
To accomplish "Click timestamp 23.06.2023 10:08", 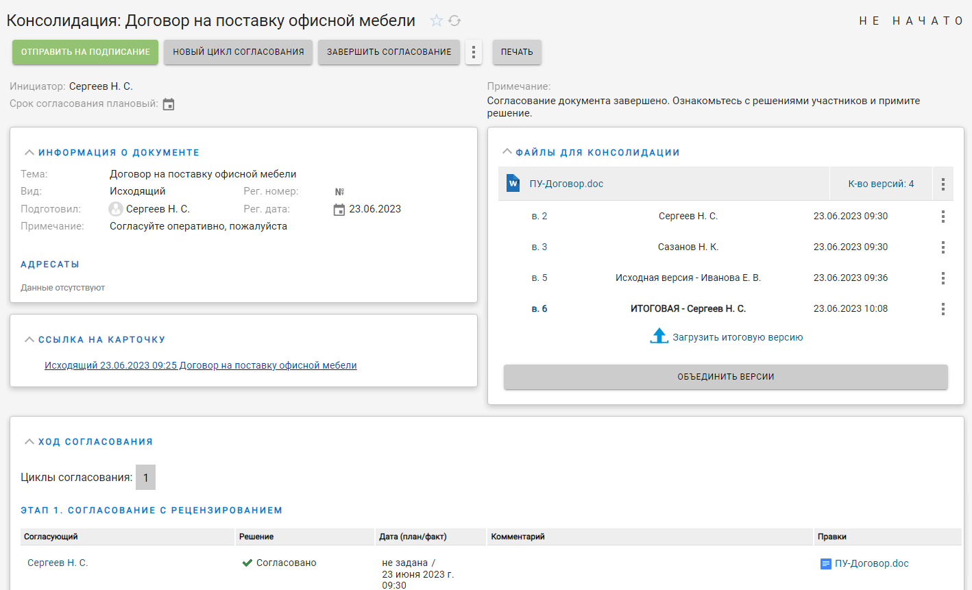I will pyautogui.click(x=851, y=308).
